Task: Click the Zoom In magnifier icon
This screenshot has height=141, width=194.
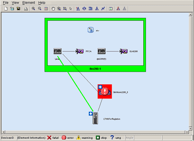Action: coord(33,9)
